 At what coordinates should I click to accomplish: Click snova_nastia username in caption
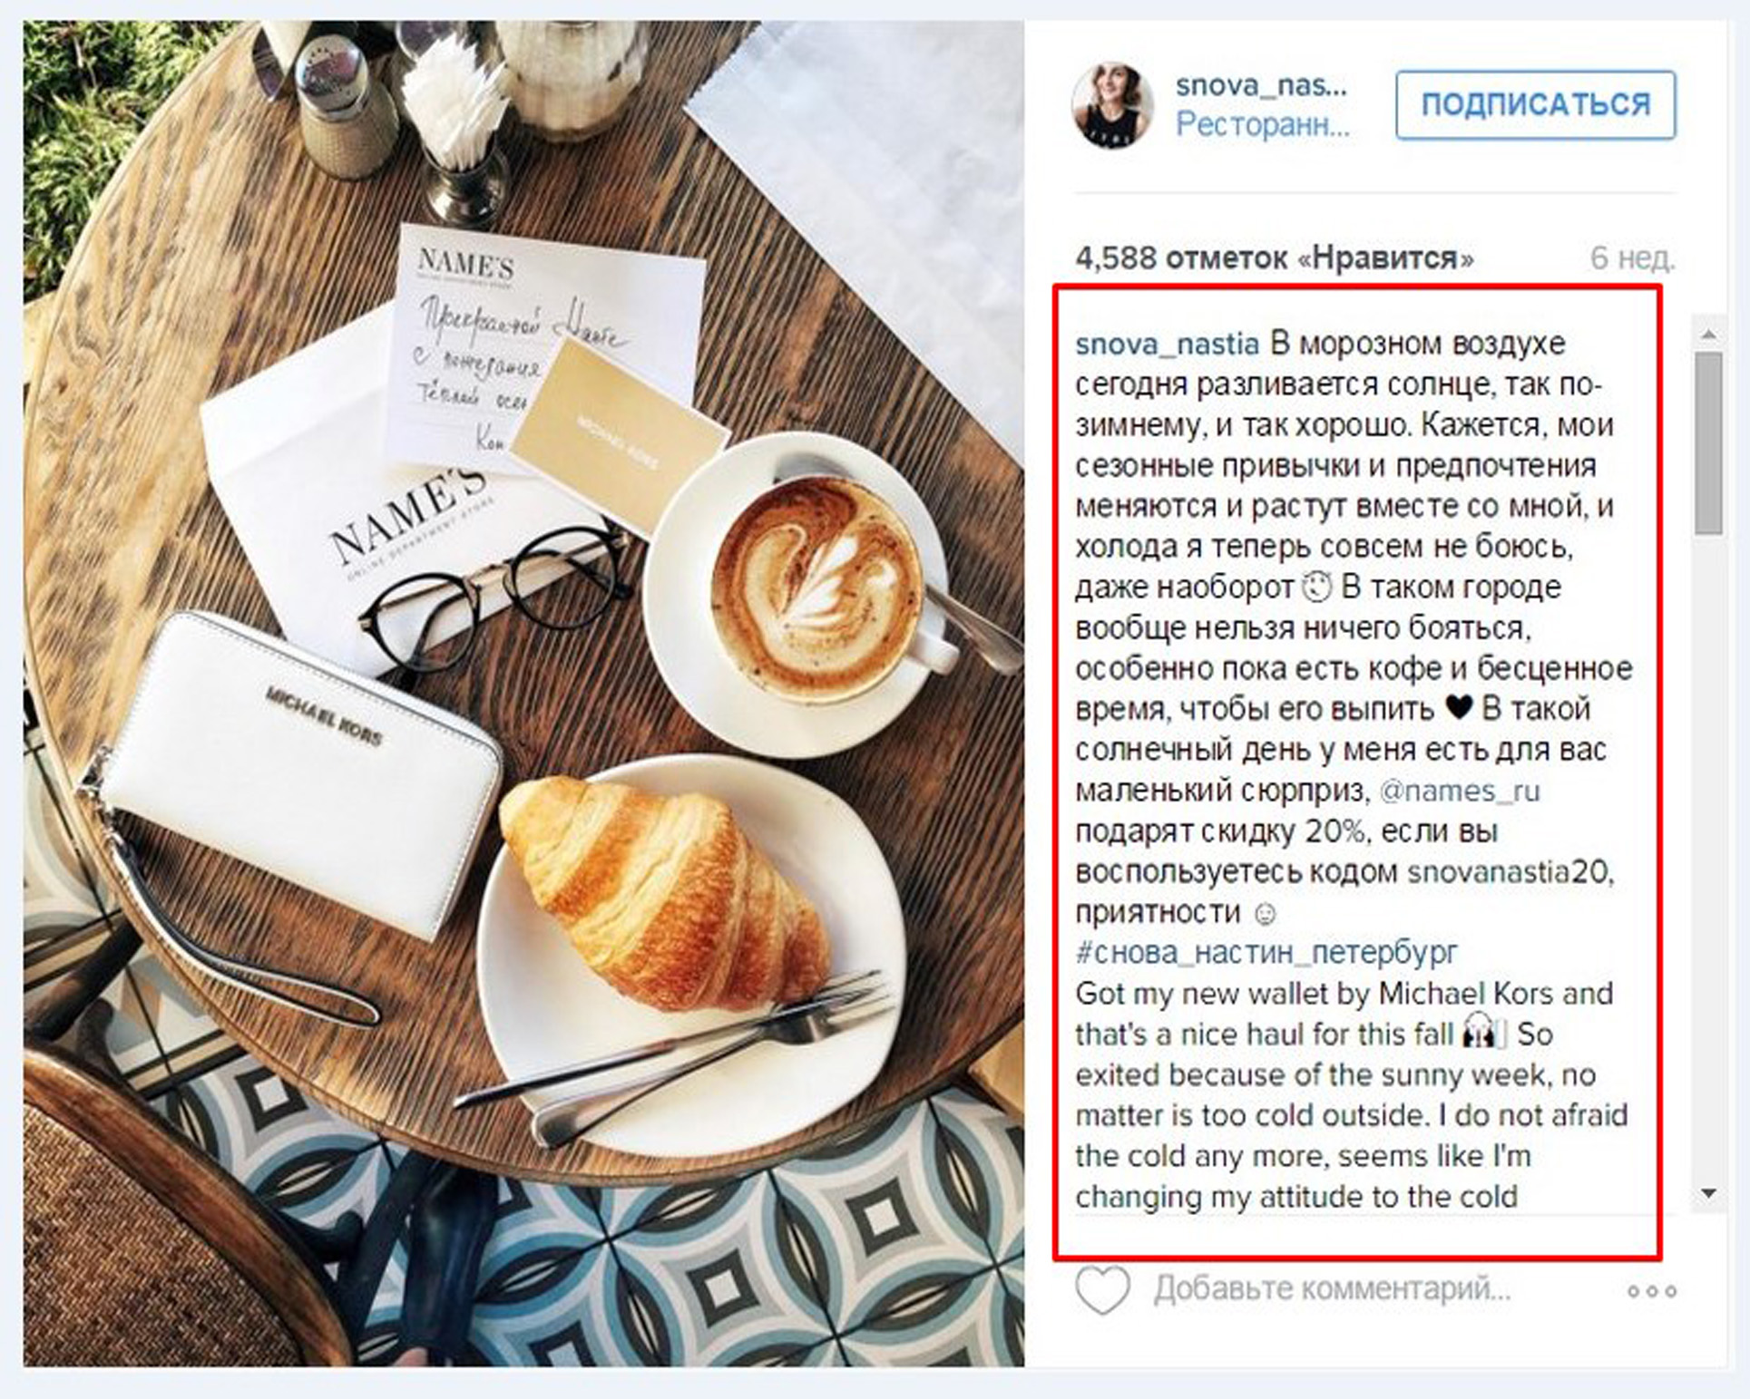pos(1168,345)
